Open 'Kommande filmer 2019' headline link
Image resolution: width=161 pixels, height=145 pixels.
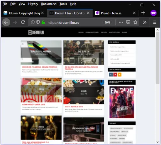coord(34,104)
